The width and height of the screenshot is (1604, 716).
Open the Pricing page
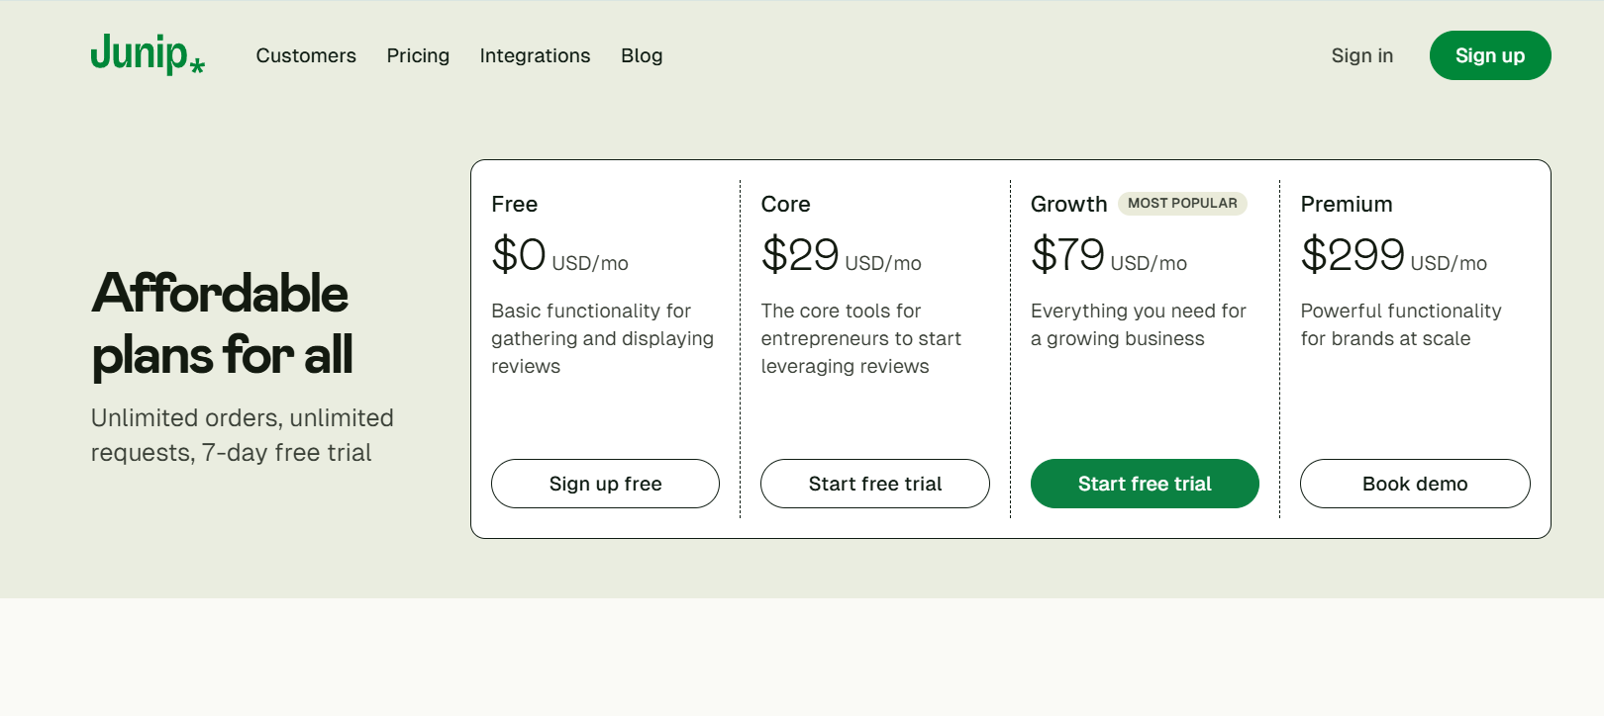pyautogui.click(x=418, y=55)
